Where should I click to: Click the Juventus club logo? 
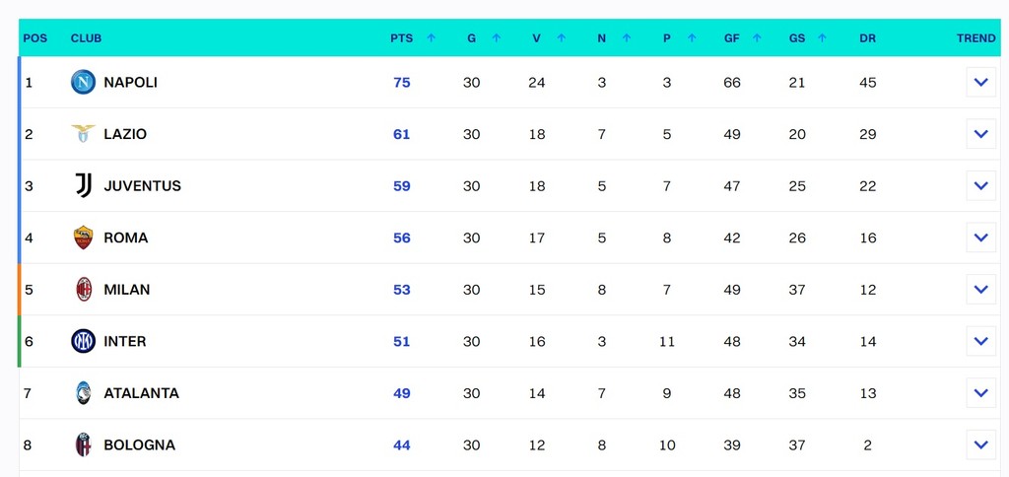[83, 186]
